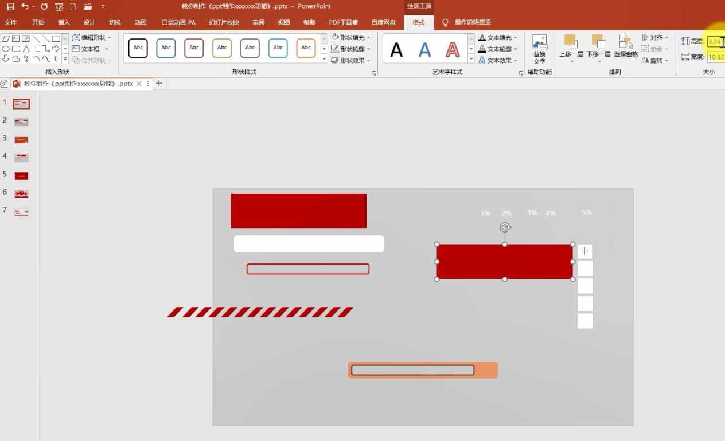
Task: Open the 旋转 rotation menu
Action: click(656, 60)
